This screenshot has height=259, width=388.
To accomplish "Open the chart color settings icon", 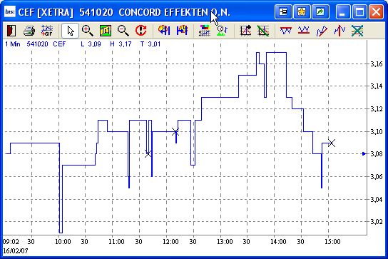I will 205,31.
